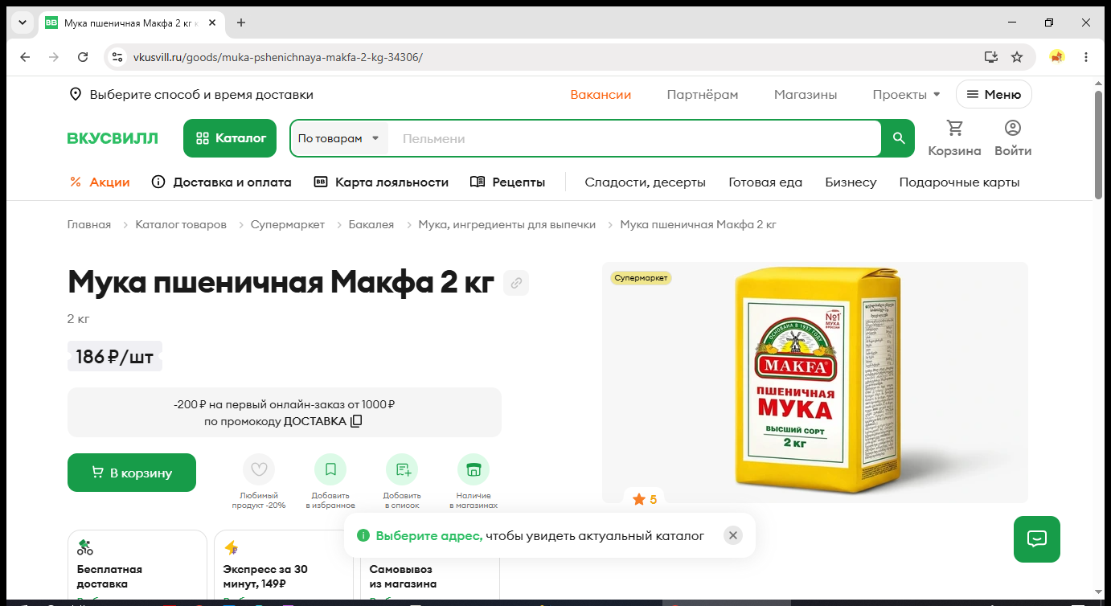
Task: Open Супермаркет breadcrumb
Action: tap(288, 225)
